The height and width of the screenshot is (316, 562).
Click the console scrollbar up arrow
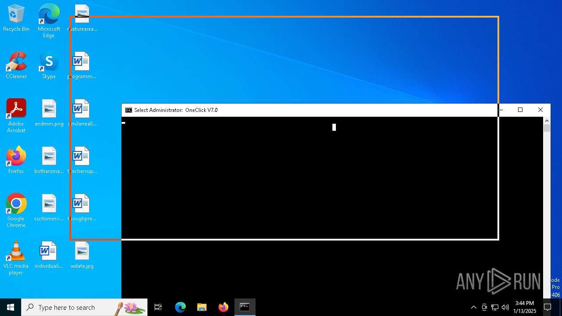tap(547, 120)
